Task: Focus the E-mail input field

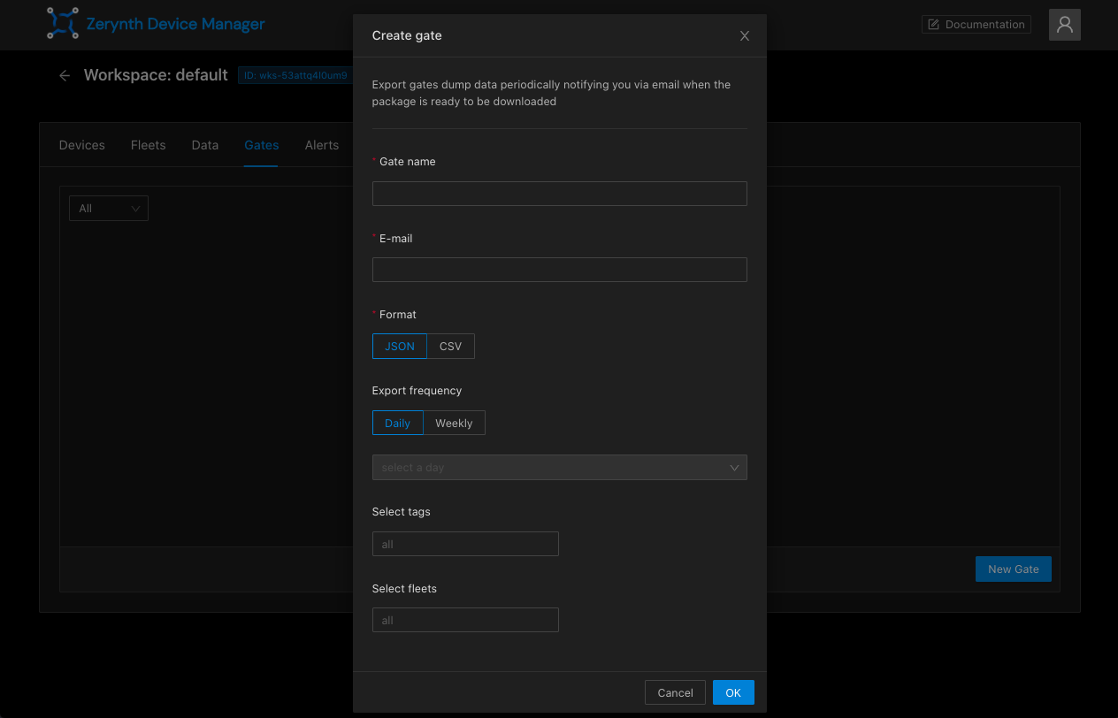Action: pos(559,270)
